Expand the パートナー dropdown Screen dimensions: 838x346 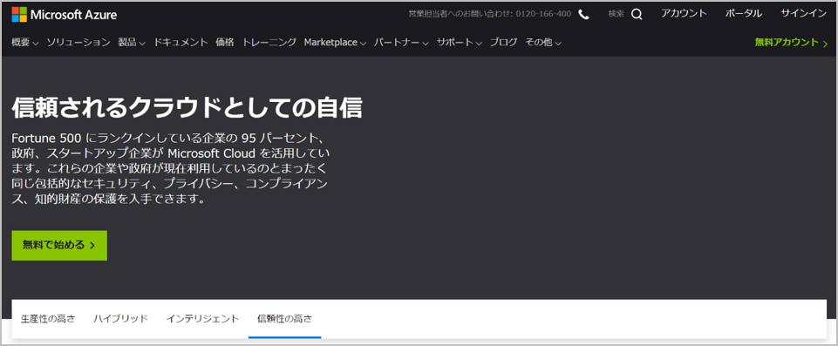pyautogui.click(x=401, y=42)
